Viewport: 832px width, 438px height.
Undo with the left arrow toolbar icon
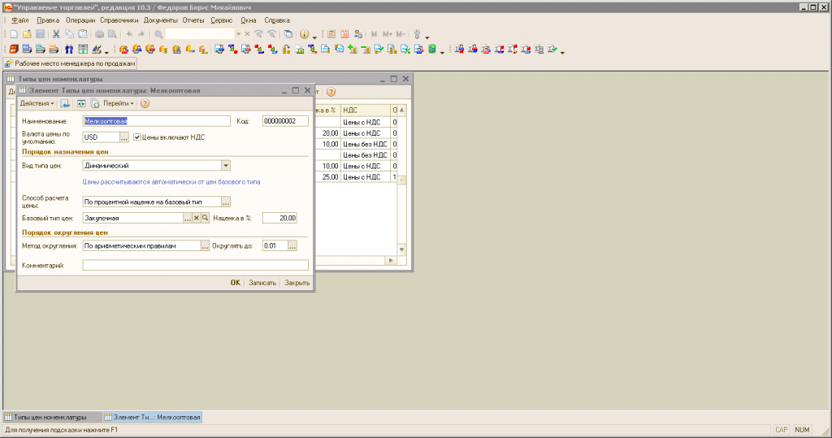click(x=129, y=34)
